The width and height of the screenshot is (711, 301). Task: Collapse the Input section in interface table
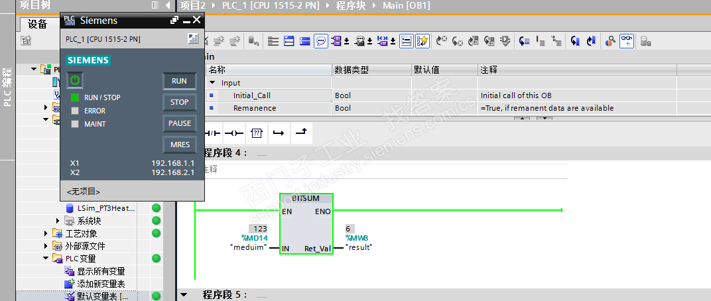pos(212,83)
